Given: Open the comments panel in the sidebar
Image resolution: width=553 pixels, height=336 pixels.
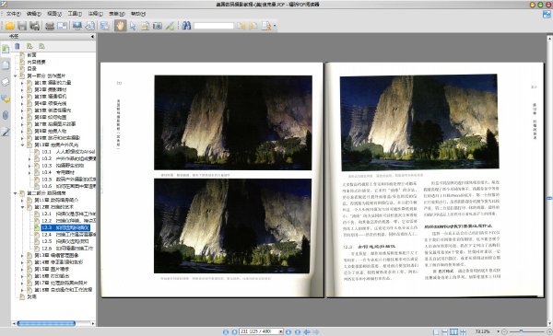Looking at the screenshot, I should tap(6, 99).
